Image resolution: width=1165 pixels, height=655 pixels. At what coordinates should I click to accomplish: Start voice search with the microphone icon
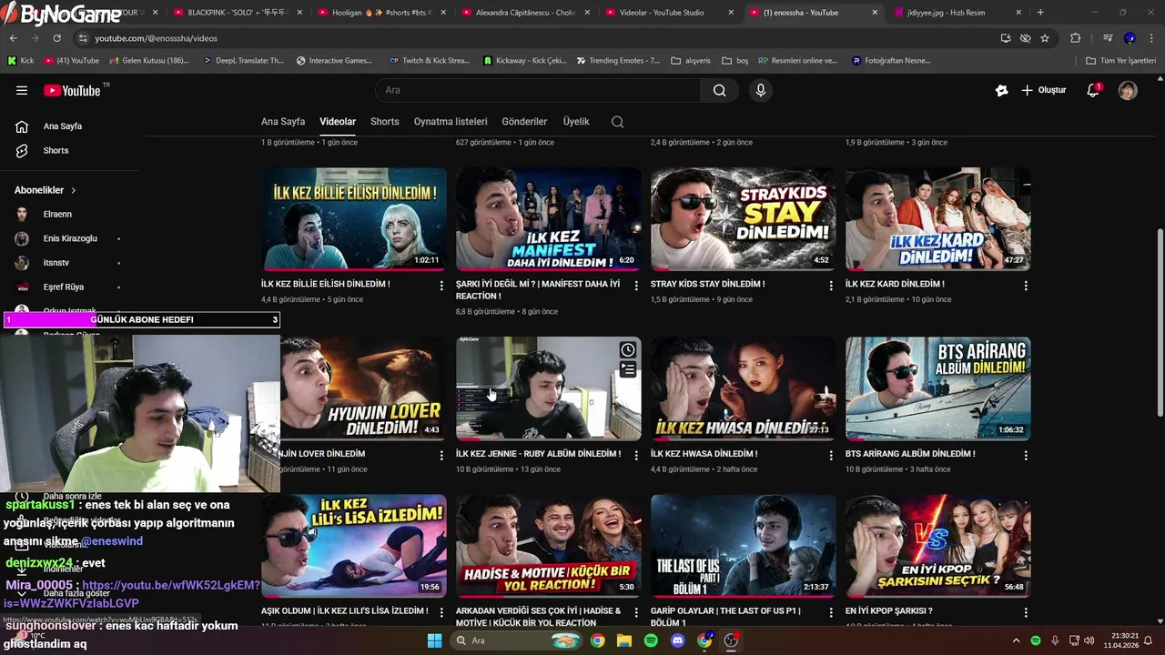(x=761, y=90)
